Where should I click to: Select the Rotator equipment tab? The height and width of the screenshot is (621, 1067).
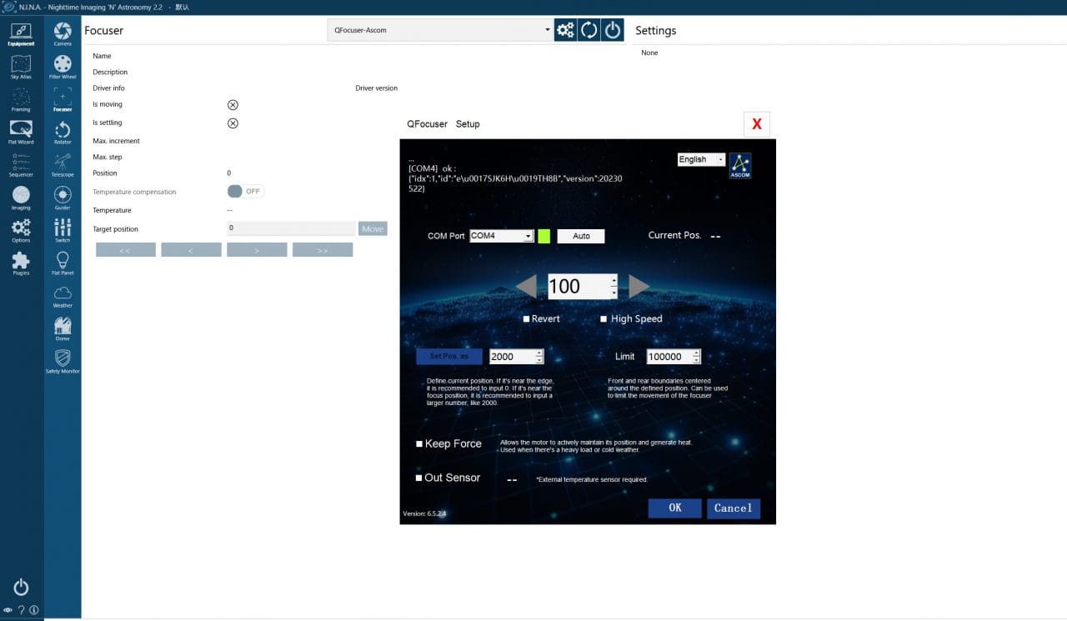point(63,132)
